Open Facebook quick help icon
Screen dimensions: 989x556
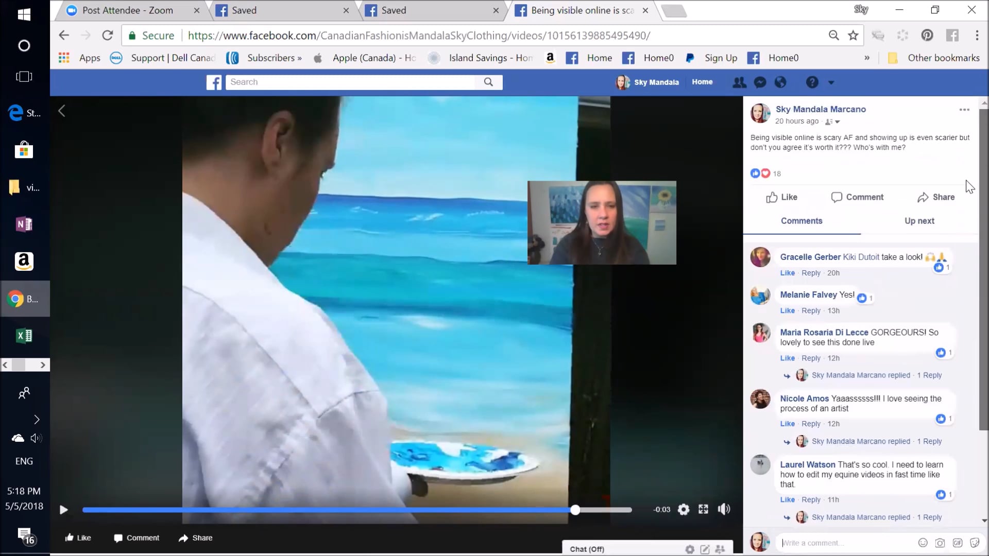(x=812, y=82)
